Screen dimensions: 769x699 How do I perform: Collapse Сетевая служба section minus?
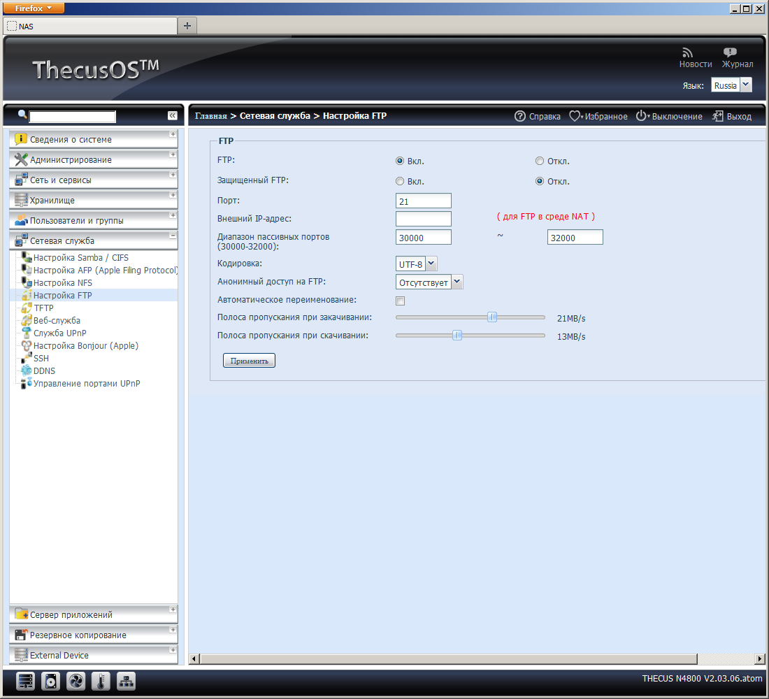tap(173, 236)
